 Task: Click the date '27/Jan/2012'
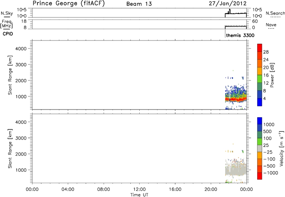(228, 3)
